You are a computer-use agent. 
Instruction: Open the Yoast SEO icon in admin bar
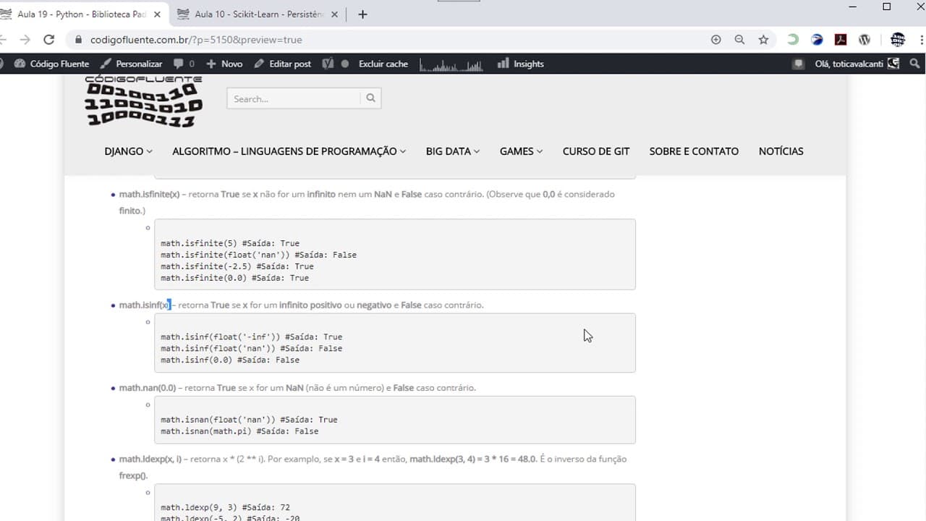328,64
